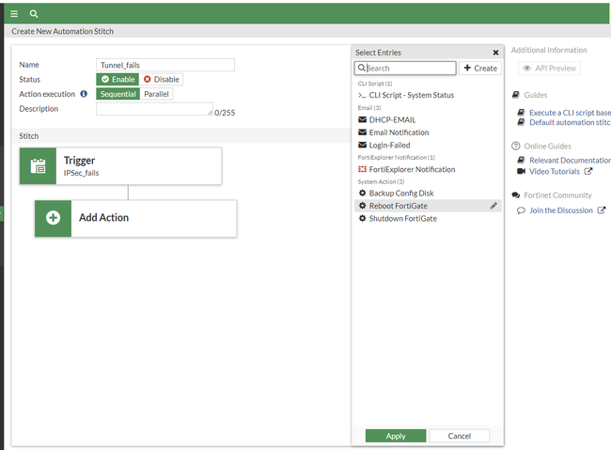Click the API Preview button

coord(550,69)
